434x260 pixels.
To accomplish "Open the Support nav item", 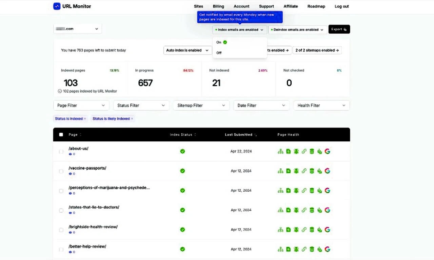I will tap(267, 6).
